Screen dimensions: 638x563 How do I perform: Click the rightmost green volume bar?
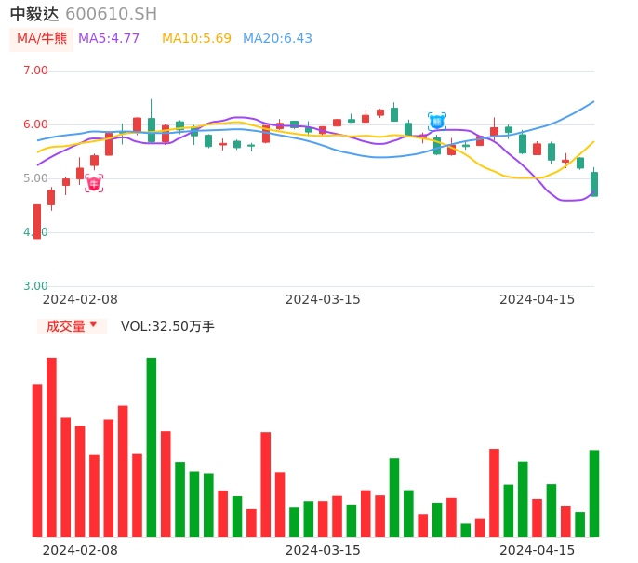click(x=593, y=493)
